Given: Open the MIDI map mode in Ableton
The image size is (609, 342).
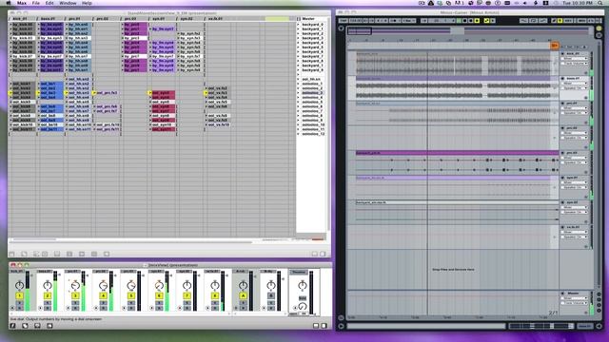Looking at the screenshot, I should pyautogui.click(x=581, y=21).
